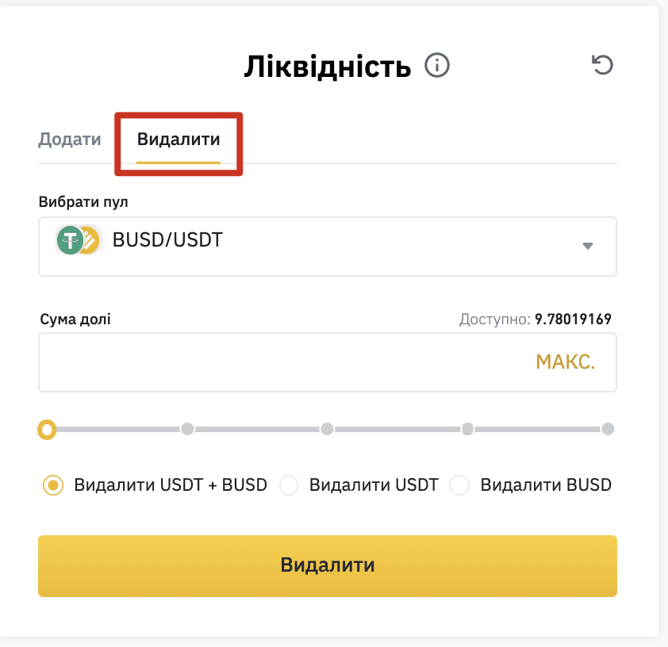Click the МАКС. link in amount field
The height and width of the screenshot is (647, 668).
[x=565, y=362]
